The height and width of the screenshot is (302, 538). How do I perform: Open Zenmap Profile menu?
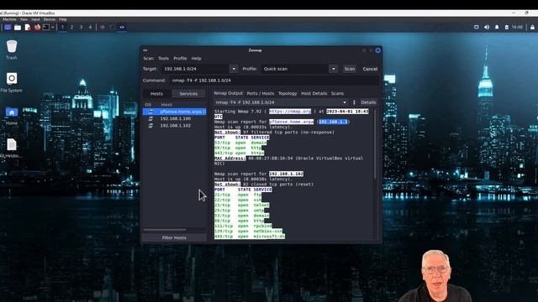click(180, 59)
